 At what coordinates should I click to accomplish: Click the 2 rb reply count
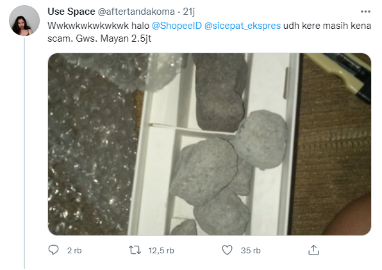pyautogui.click(x=74, y=251)
